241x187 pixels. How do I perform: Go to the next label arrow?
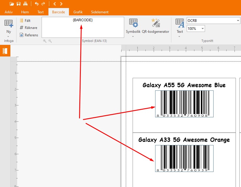(x=61, y=4)
